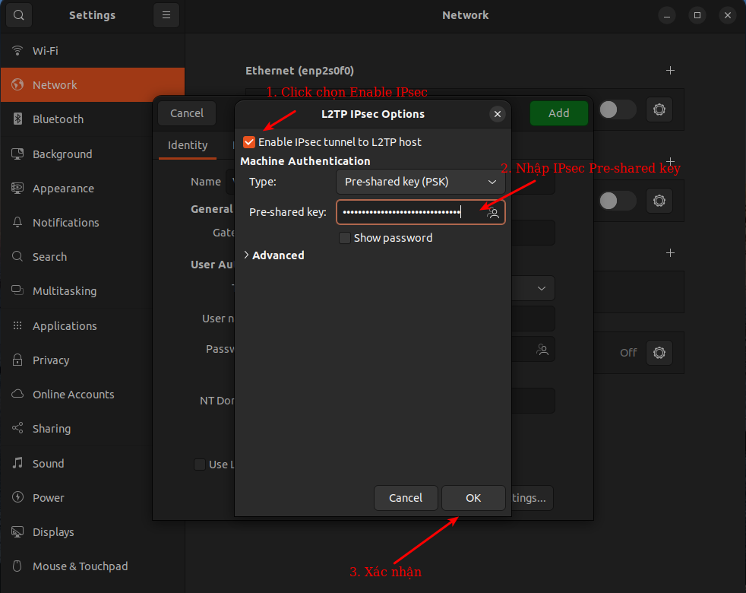
Task: Click the third plus icon in the Network panel
Action: 670,253
